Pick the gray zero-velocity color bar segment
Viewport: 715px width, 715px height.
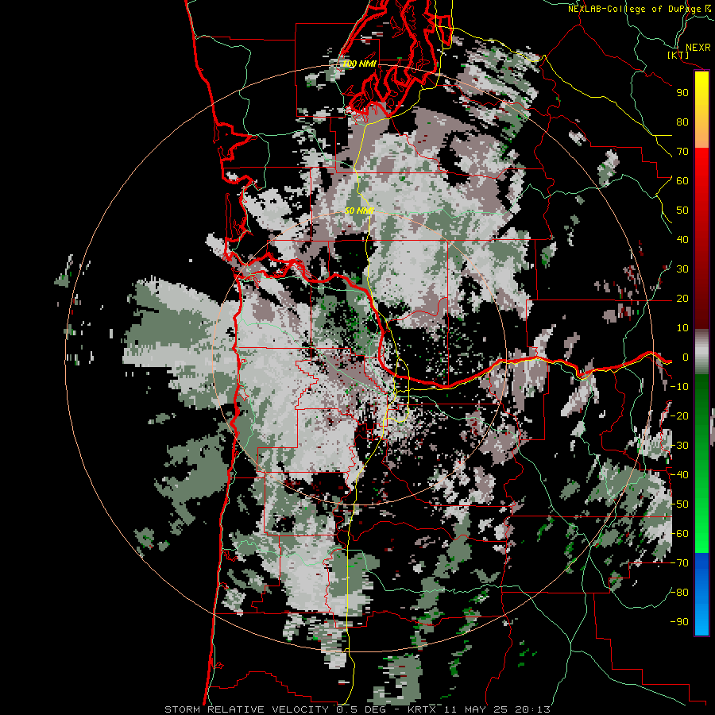701,352
